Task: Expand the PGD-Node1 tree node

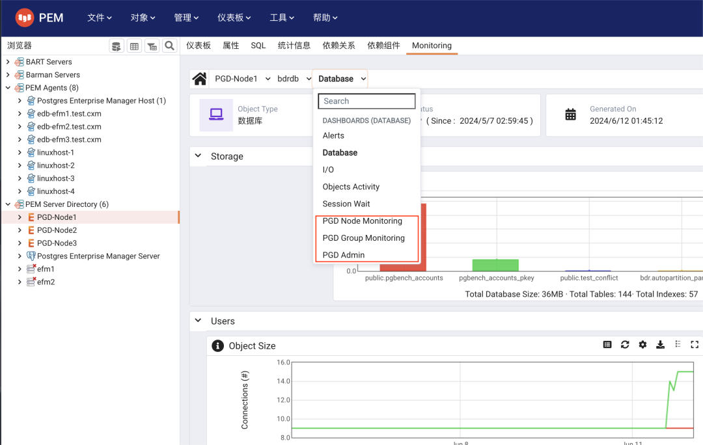Action: point(20,217)
